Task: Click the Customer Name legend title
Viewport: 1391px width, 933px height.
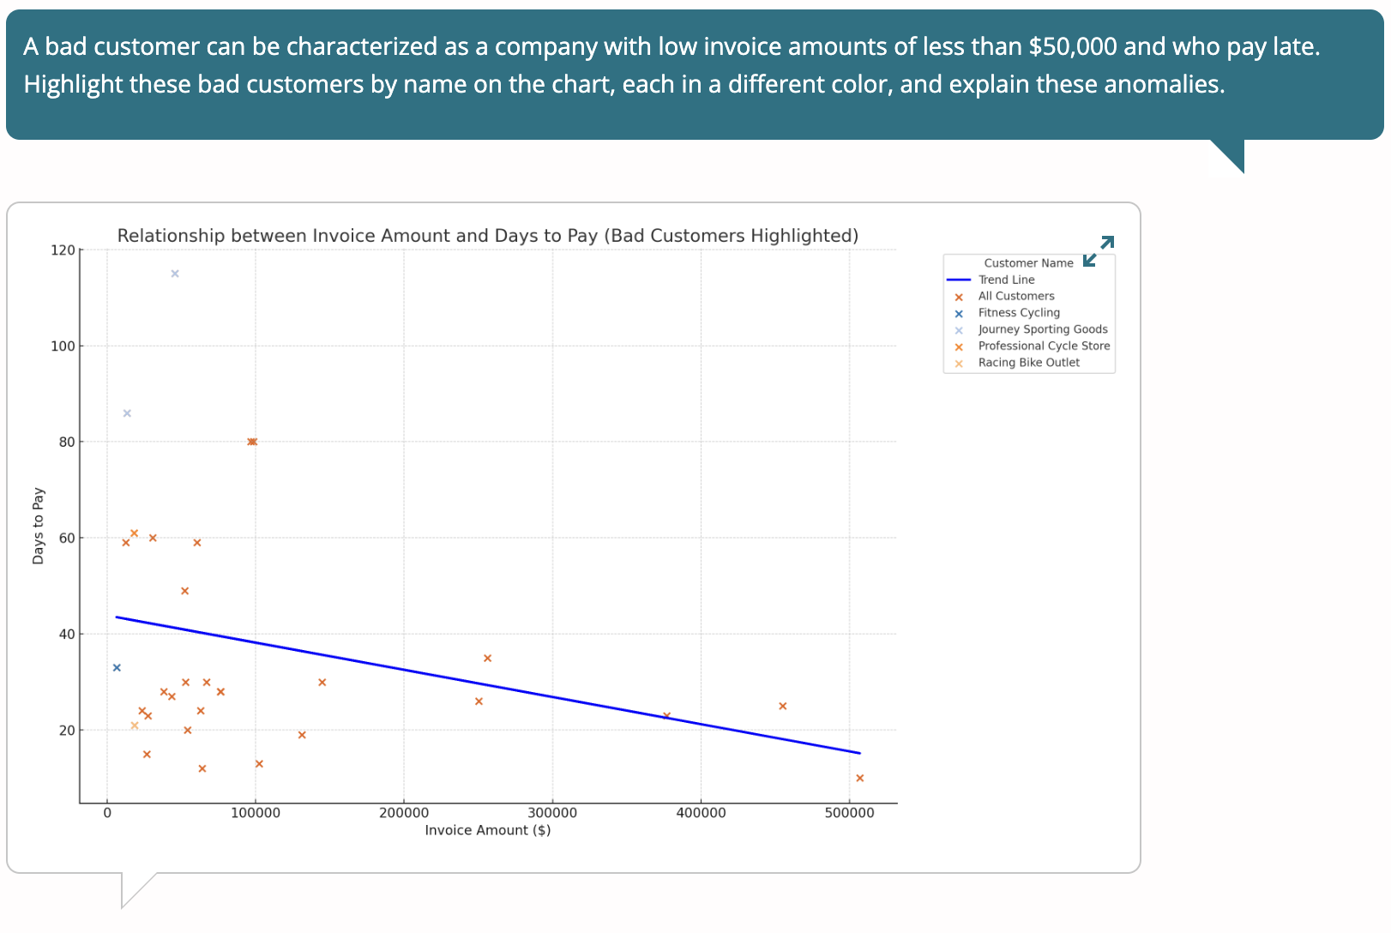Action: (x=1028, y=263)
